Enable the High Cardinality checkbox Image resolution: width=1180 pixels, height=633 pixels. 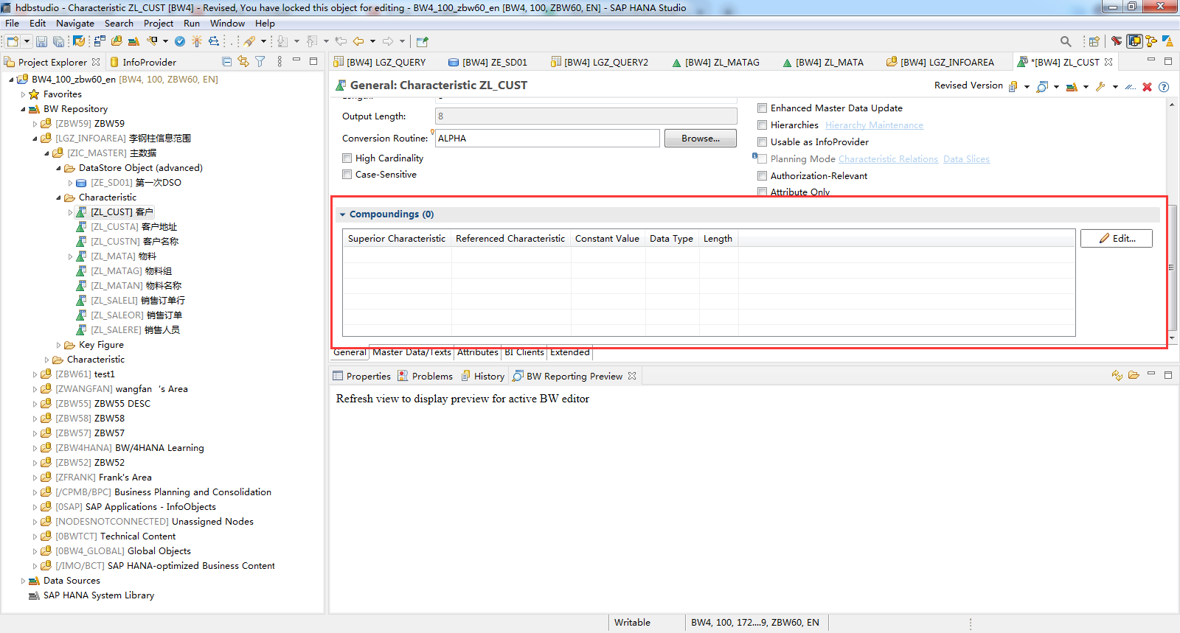click(347, 158)
